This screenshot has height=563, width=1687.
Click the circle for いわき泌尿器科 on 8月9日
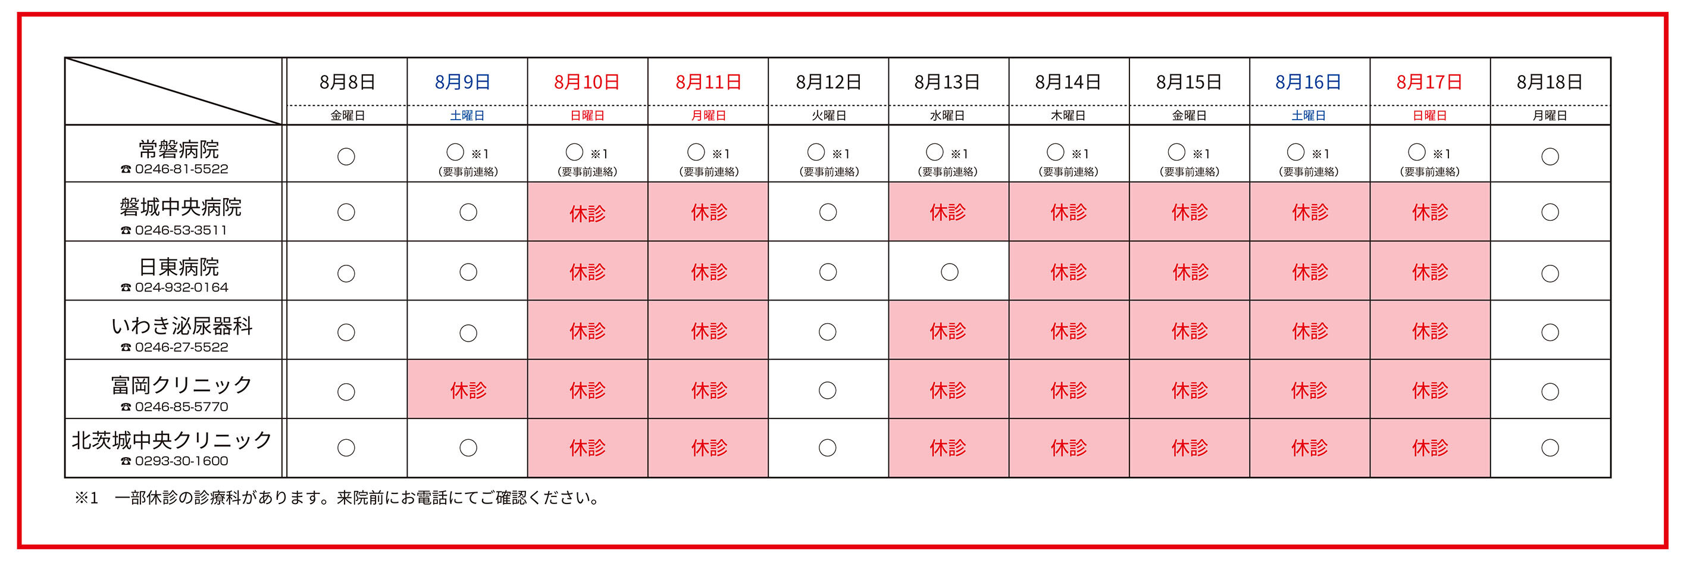click(x=468, y=333)
